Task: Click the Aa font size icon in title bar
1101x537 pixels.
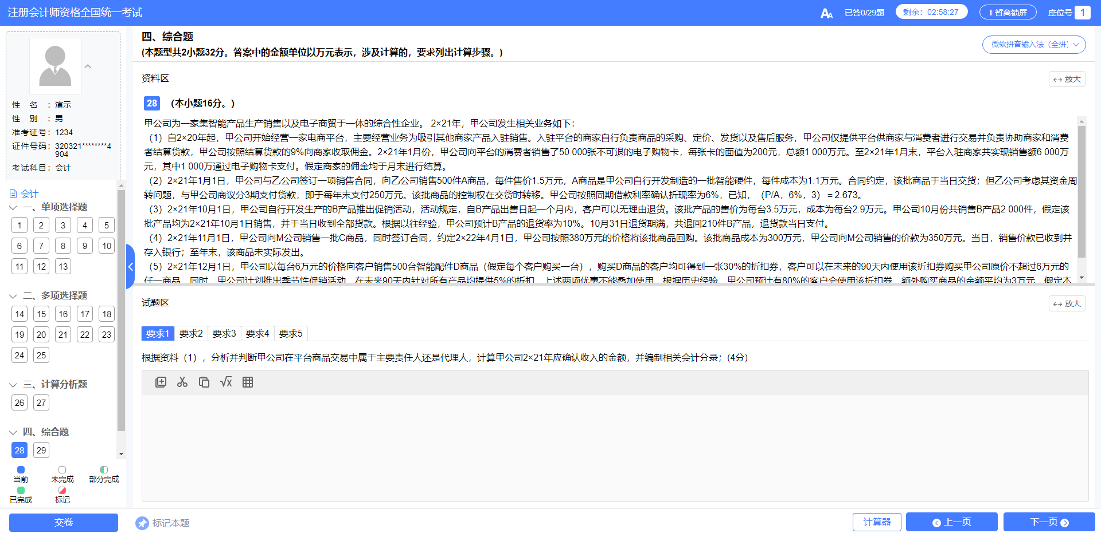Action: pyautogui.click(x=827, y=12)
